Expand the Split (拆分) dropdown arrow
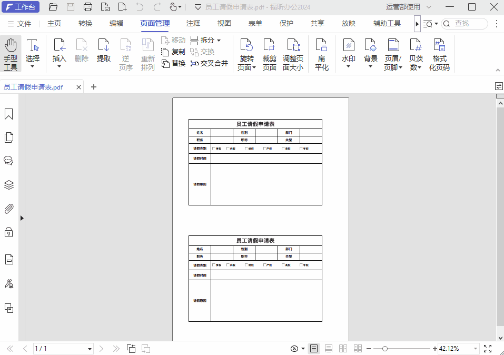This screenshot has width=504, height=355. click(x=219, y=41)
